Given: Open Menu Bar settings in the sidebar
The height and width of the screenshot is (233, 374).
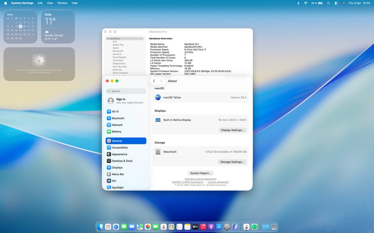Looking at the screenshot, I should 126,174.
